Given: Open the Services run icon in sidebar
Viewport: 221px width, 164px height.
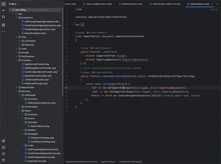Looking at the screenshot, I should point(4,141).
